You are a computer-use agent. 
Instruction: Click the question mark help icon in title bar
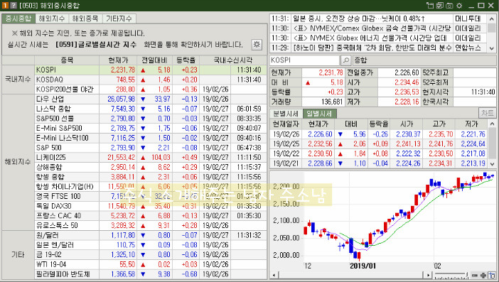pos(13,5)
